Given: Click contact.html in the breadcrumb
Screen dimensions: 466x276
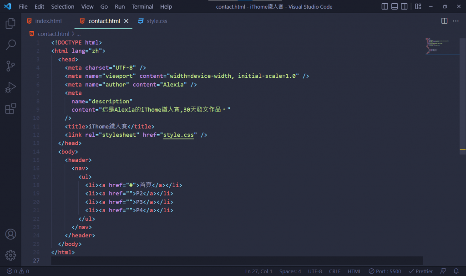Looking at the screenshot, I should 54,34.
